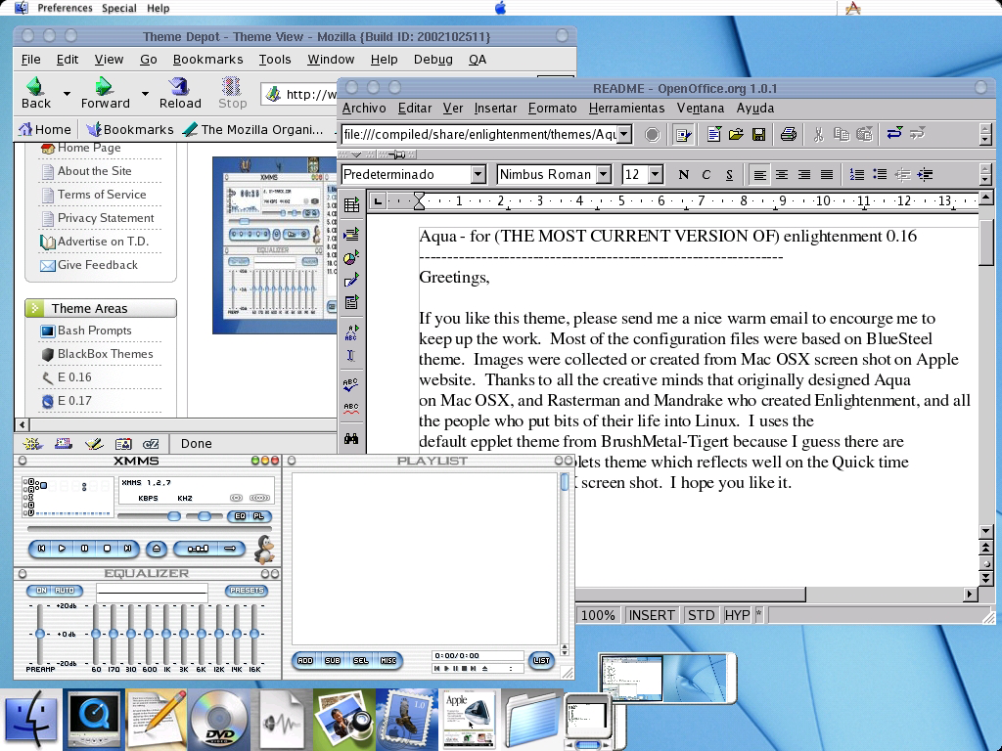Open the equalizer PRESETS menu

point(247,591)
